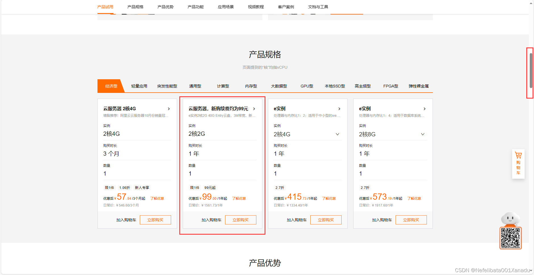
Task: Open the 购物车 shopping cart floating icon
Action: (518, 164)
